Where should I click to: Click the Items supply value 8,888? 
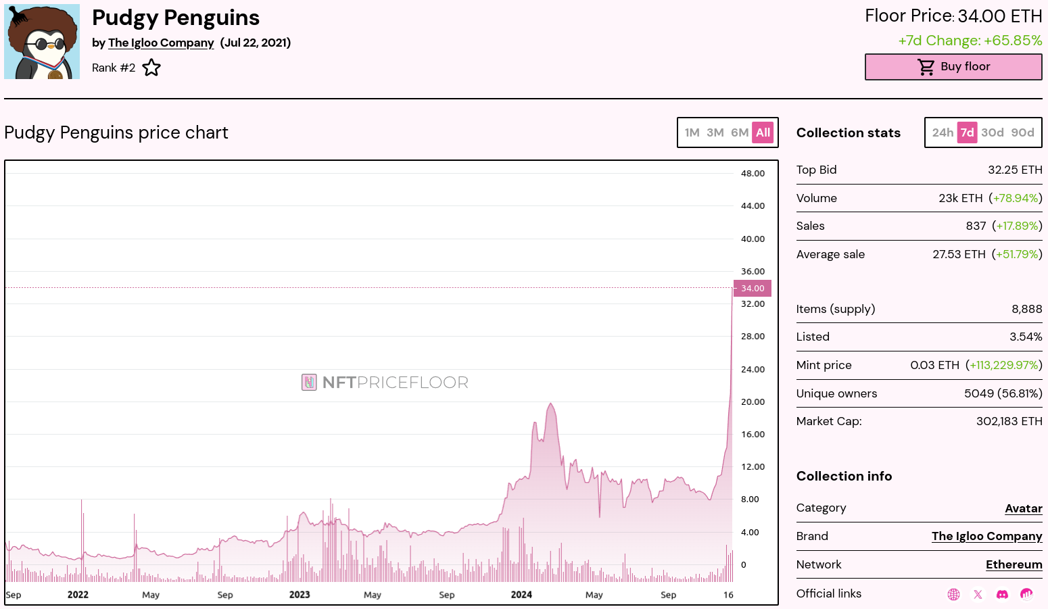pyautogui.click(x=1026, y=309)
